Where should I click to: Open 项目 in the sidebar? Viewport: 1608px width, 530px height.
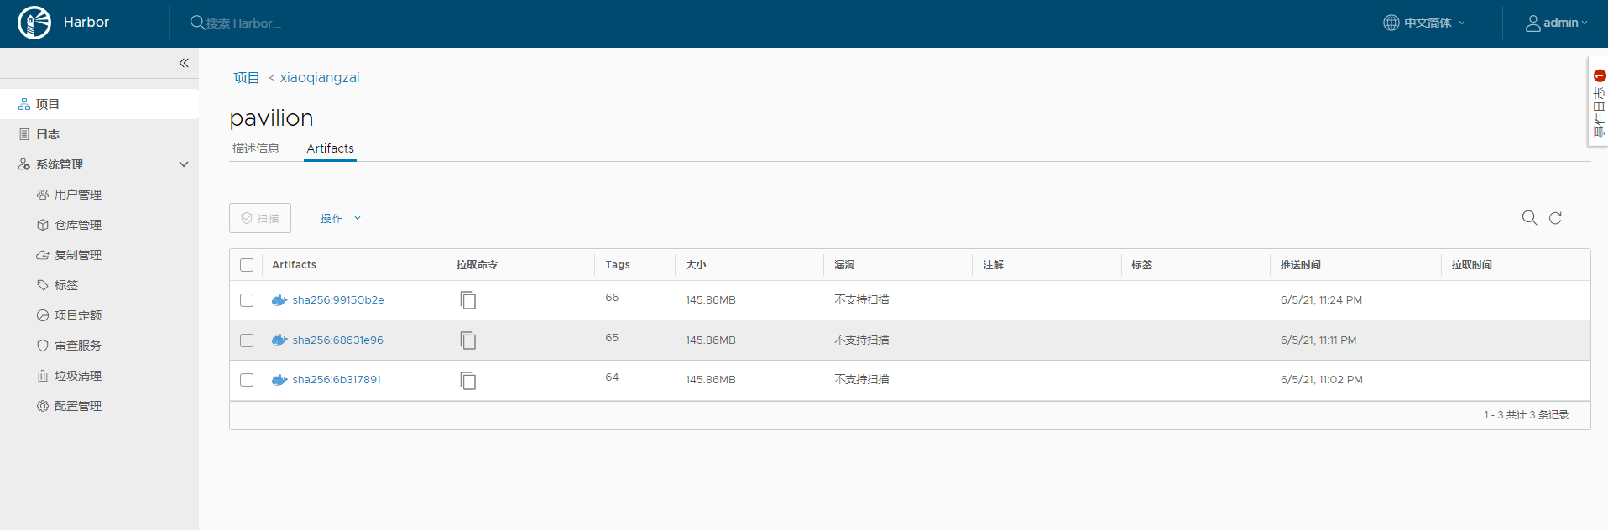tap(99, 104)
